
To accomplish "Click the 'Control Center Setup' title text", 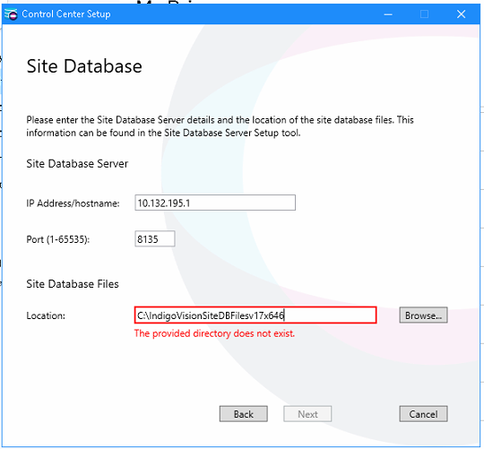I will 66,14.
